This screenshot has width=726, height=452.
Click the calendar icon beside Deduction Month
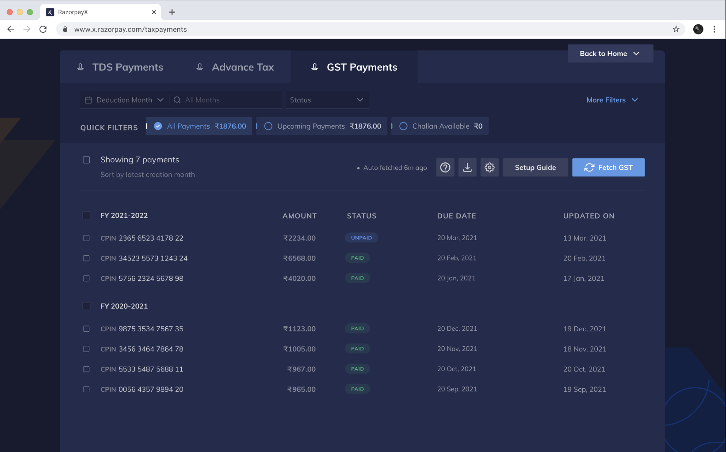tap(88, 100)
